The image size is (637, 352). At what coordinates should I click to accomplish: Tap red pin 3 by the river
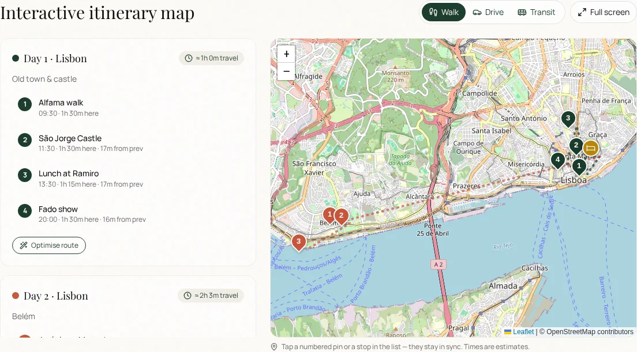pos(299,243)
